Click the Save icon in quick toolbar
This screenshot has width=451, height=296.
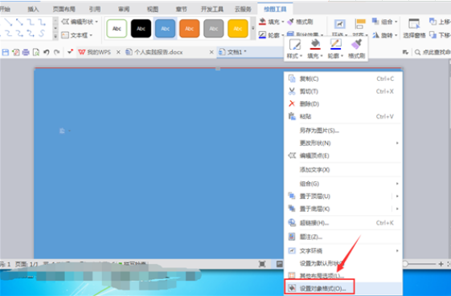[x=6, y=52]
